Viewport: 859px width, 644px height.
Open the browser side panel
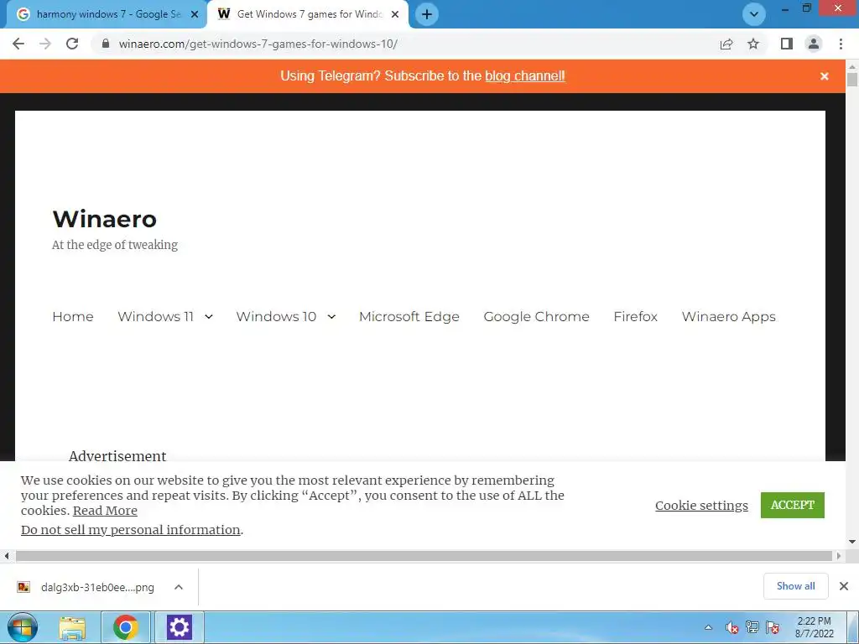click(x=787, y=44)
